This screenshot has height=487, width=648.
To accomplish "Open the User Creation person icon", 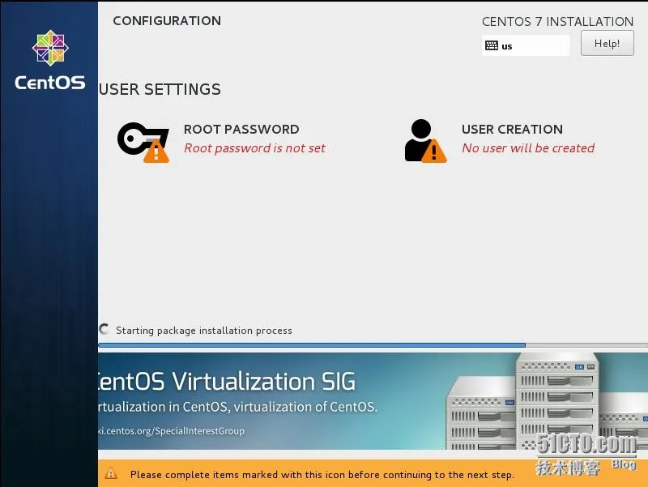I will [x=425, y=141].
